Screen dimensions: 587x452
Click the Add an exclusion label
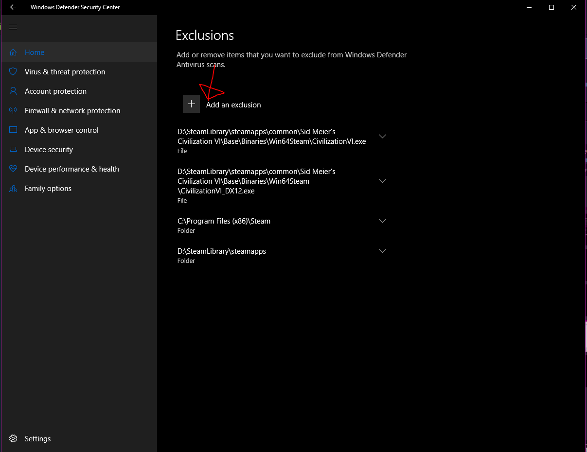coord(233,105)
